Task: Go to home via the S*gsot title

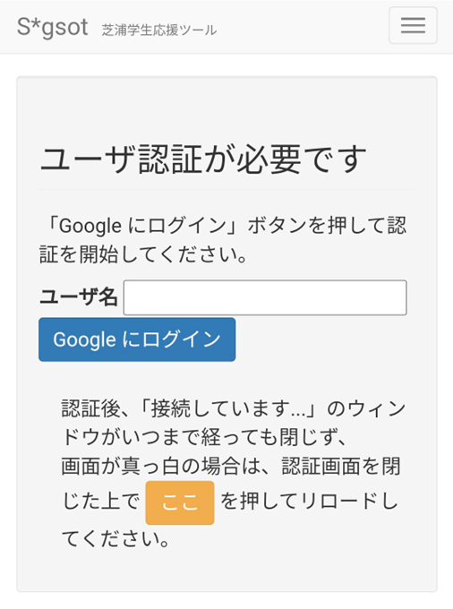Action: pyautogui.click(x=53, y=27)
